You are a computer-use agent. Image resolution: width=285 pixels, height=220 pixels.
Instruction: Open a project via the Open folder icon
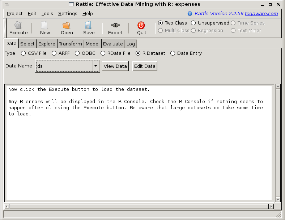pyautogui.click(x=67, y=25)
